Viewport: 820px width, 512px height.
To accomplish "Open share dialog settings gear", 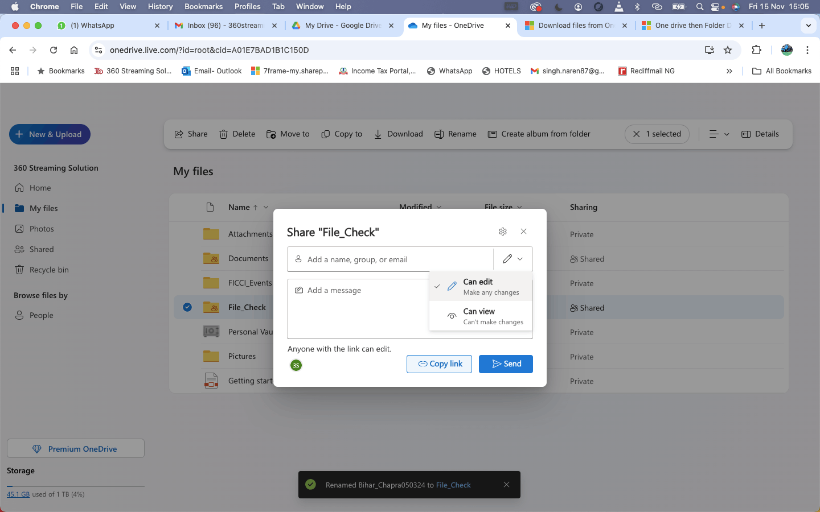I will [503, 232].
